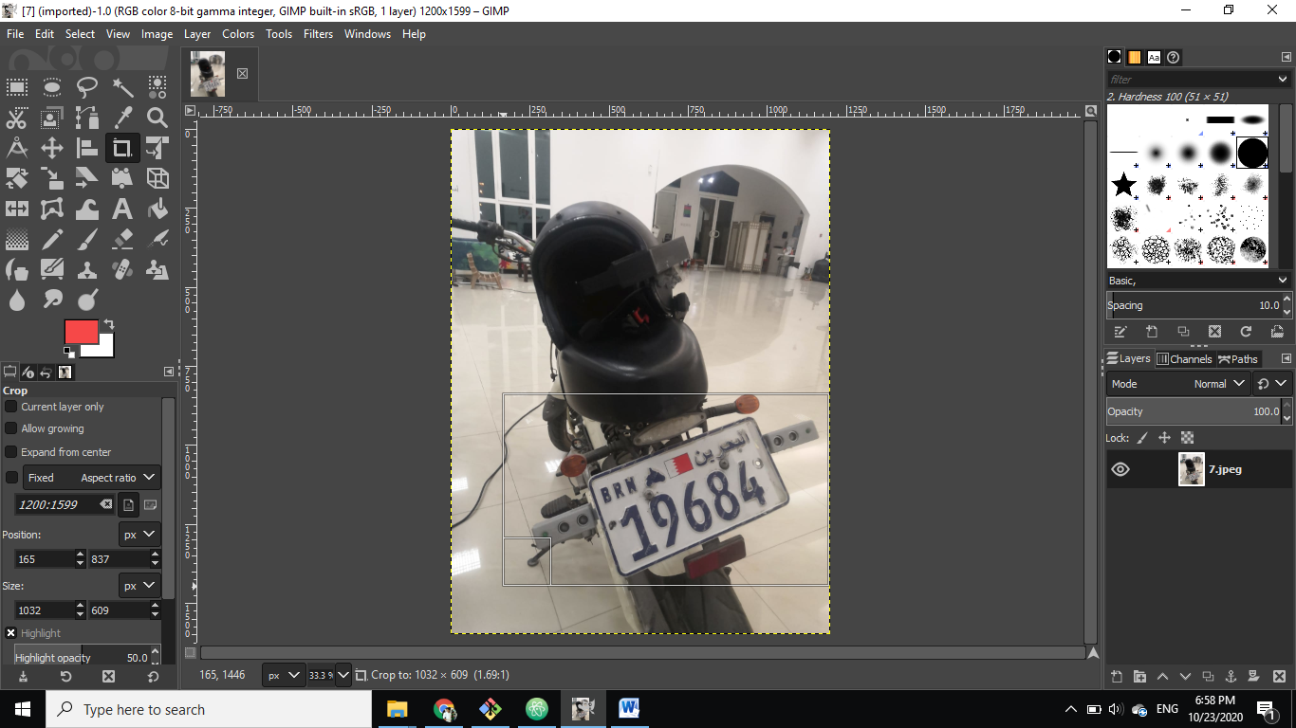Choose the Zoom magnifier tool
1296x728 pixels.
click(x=157, y=118)
